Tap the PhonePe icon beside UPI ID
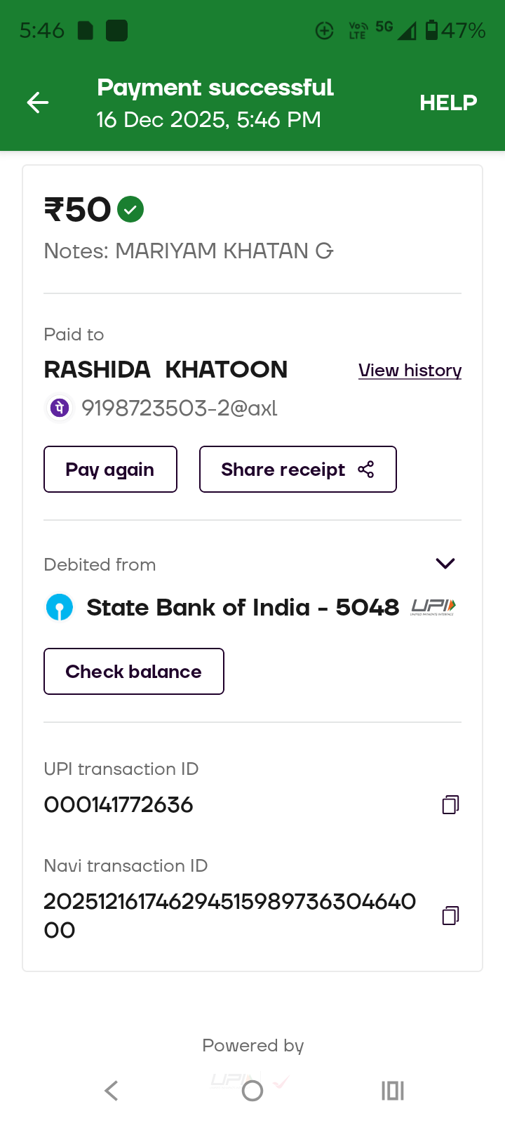This screenshot has height=1123, width=505. click(x=60, y=408)
